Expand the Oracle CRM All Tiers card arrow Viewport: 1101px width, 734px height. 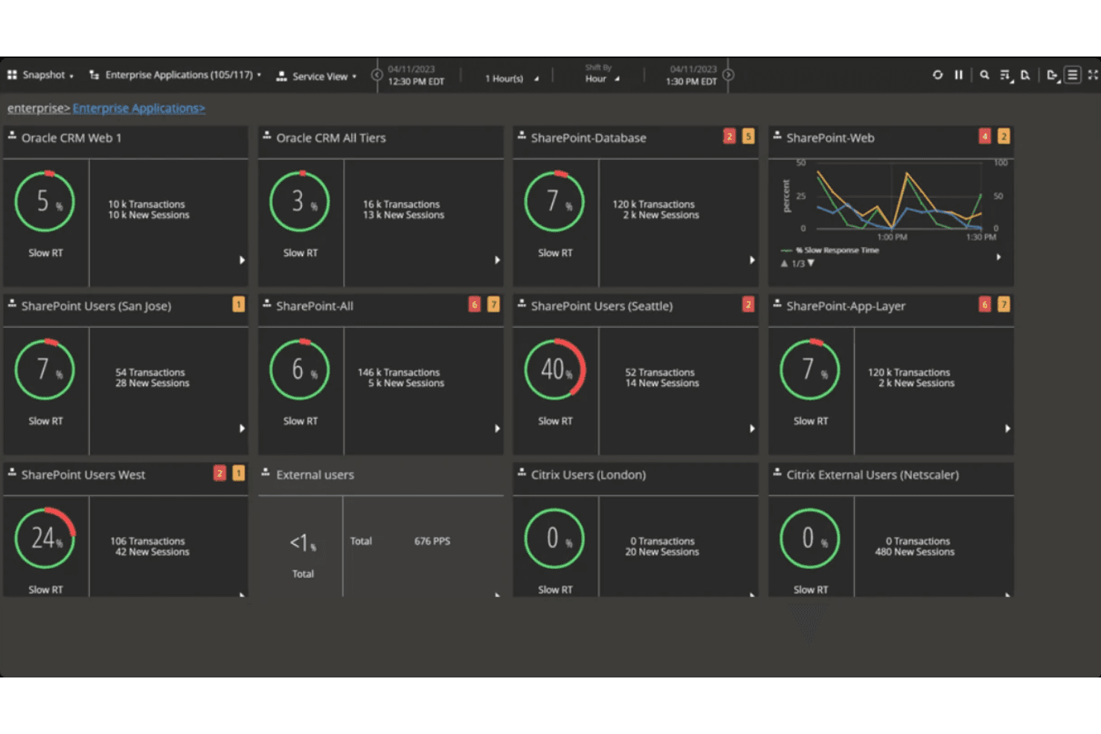[x=497, y=260]
